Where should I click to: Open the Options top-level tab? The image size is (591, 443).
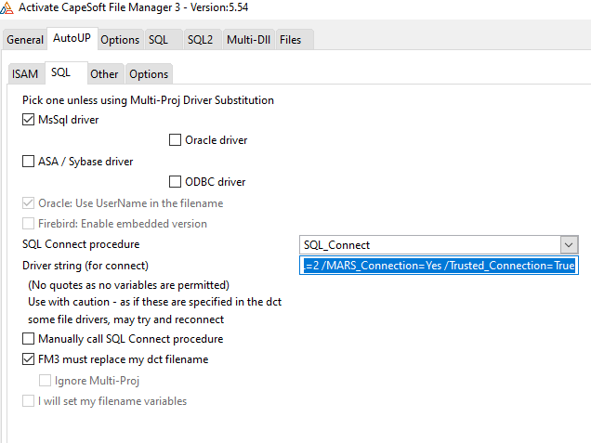[x=120, y=40]
